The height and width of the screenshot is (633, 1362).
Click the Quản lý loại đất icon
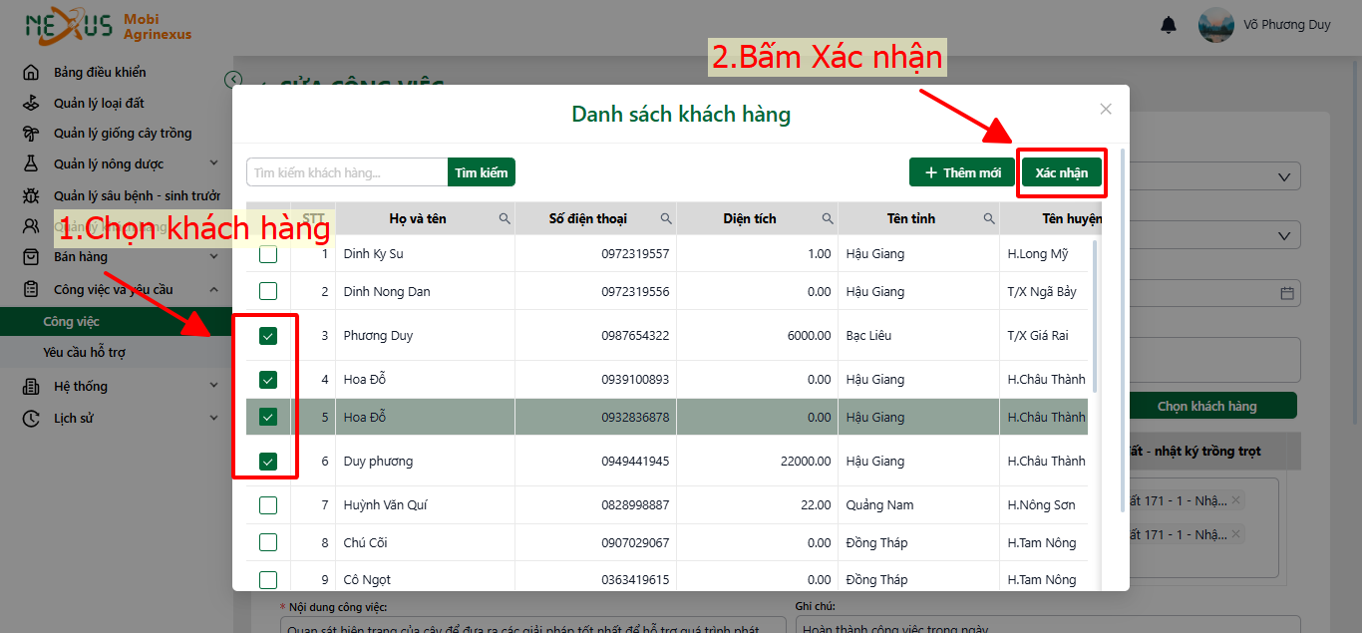click(x=32, y=103)
